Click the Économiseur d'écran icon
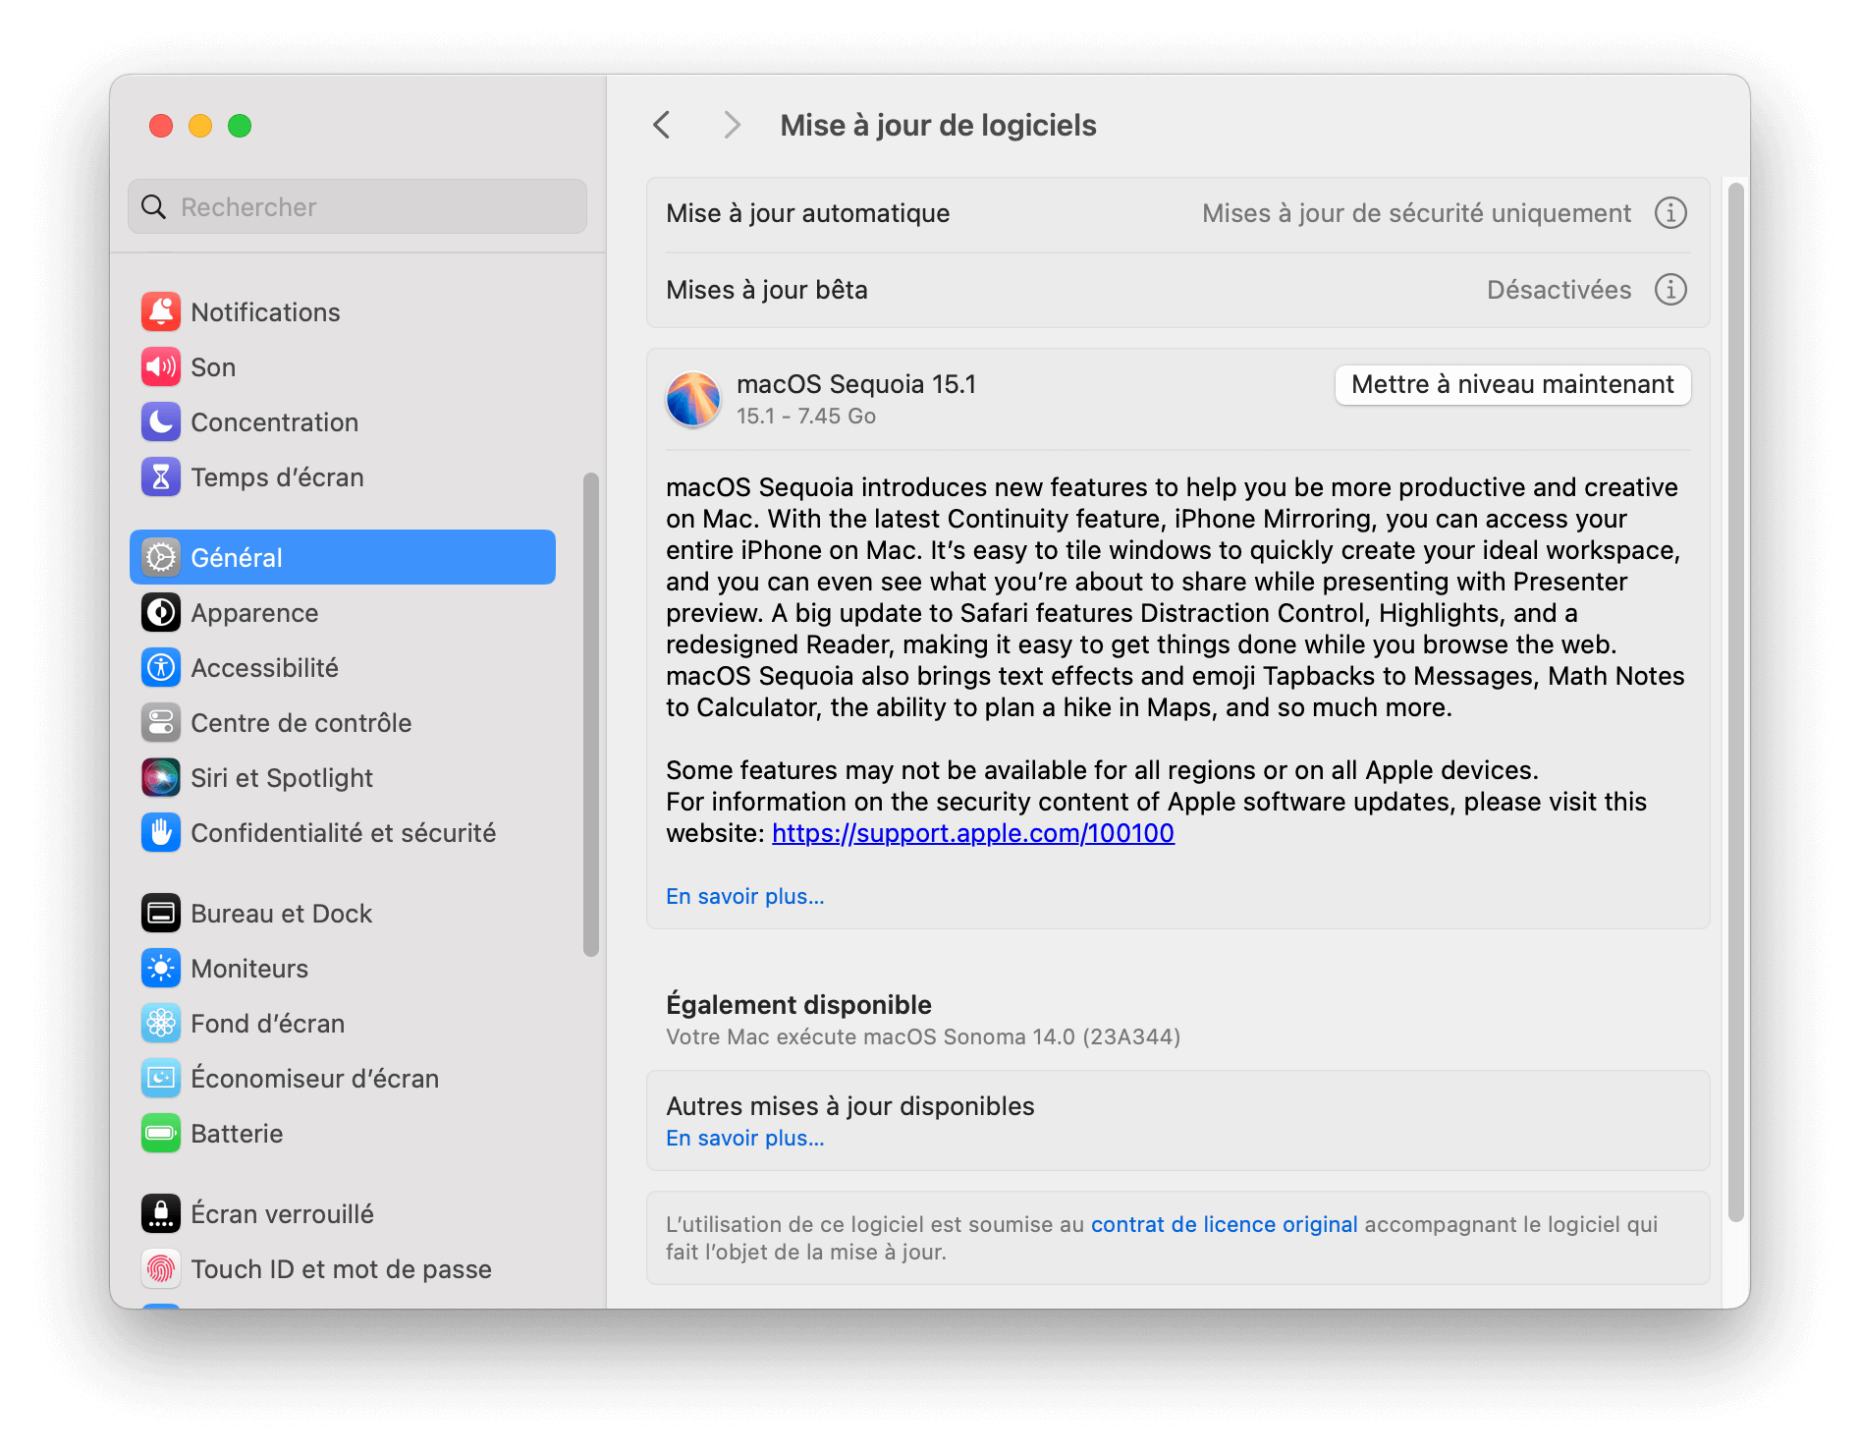1860x1454 pixels. coord(161,1078)
